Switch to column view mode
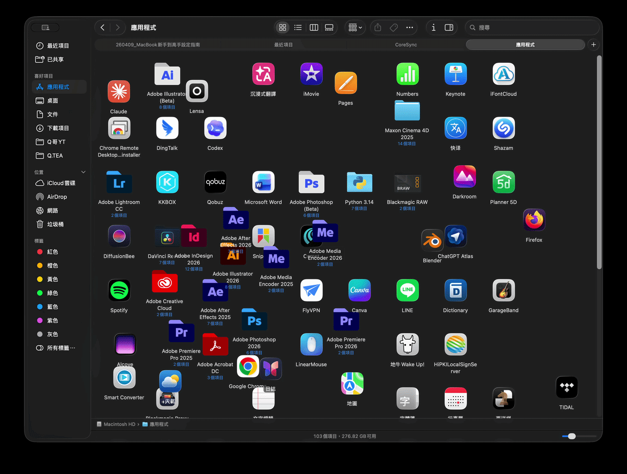The image size is (627, 474). click(x=314, y=27)
